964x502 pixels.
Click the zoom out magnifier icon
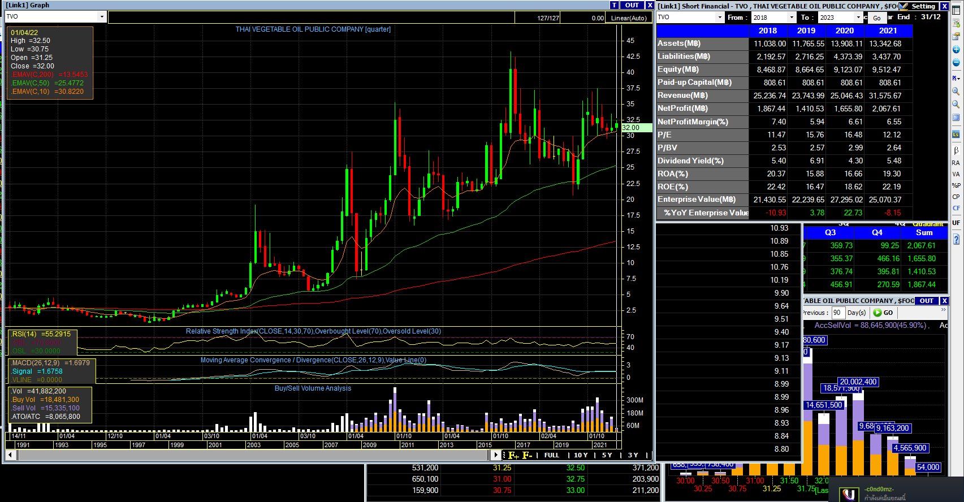956,104
